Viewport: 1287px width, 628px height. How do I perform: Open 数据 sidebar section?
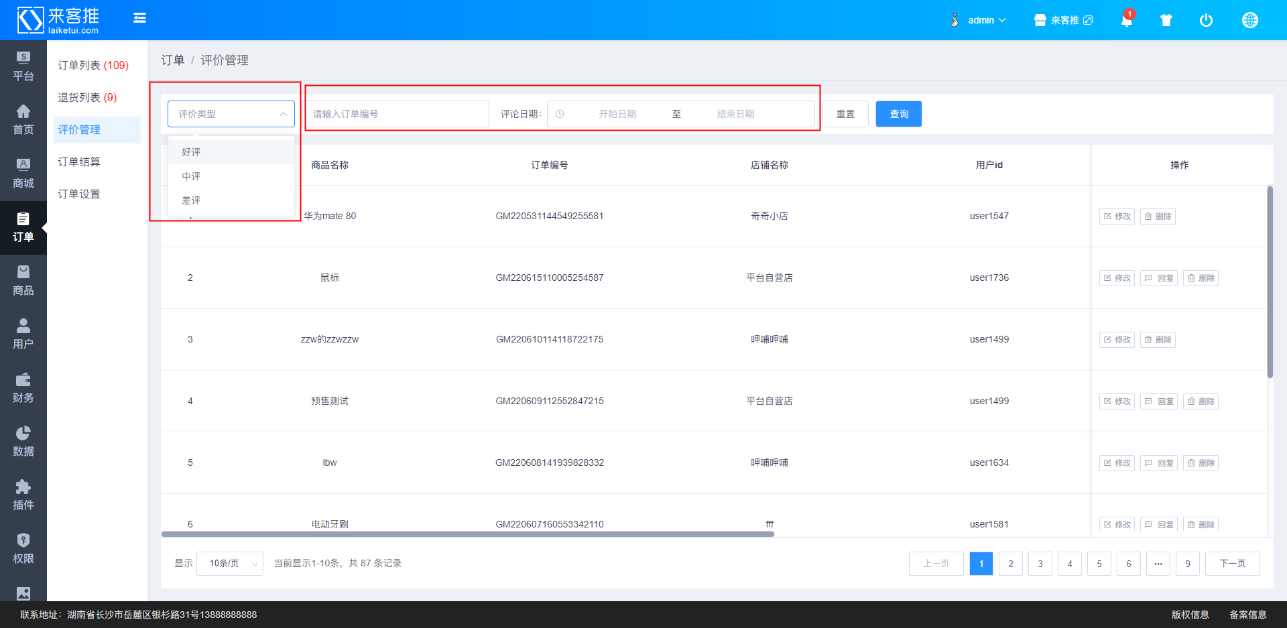coord(23,442)
